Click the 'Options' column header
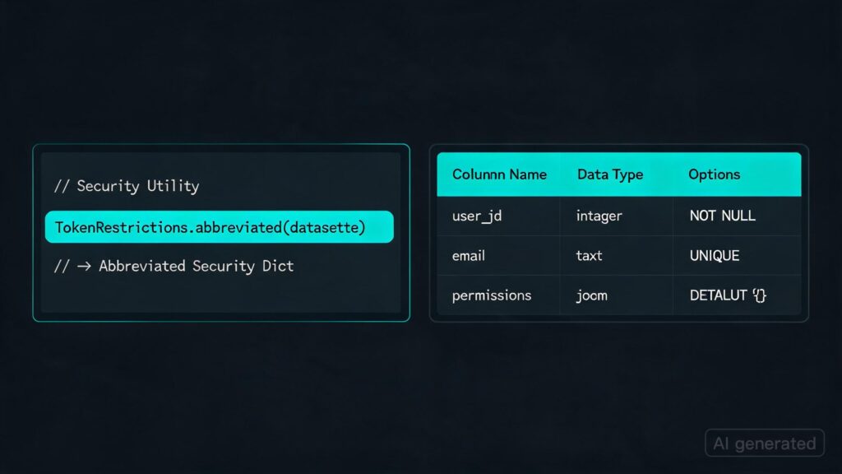 [715, 174]
